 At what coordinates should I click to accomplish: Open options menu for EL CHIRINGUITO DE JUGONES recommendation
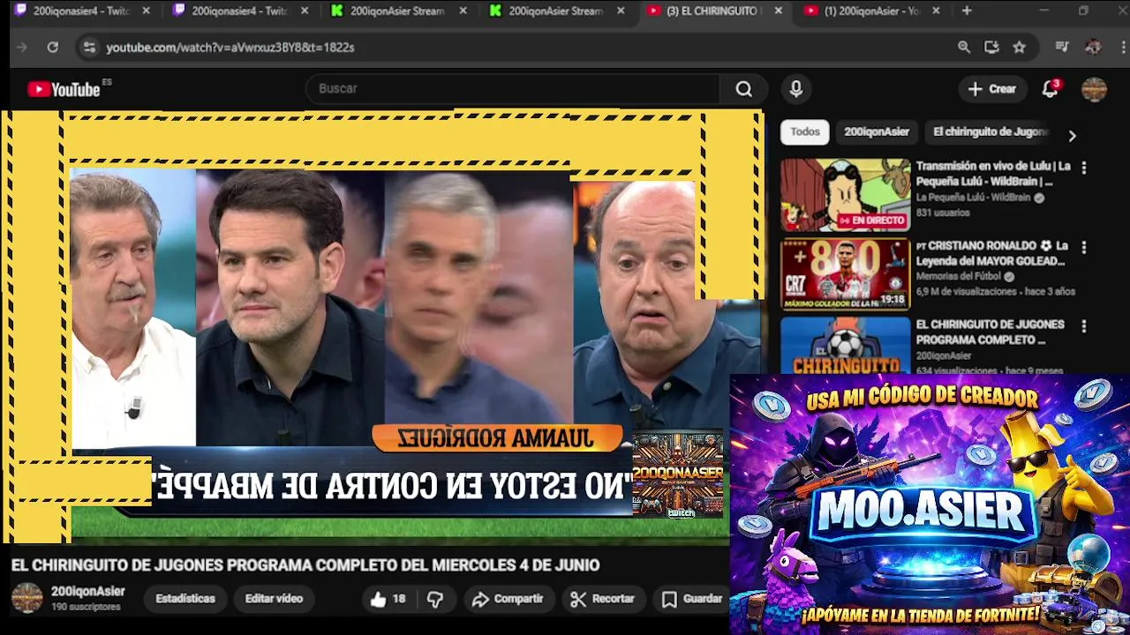tap(1084, 326)
